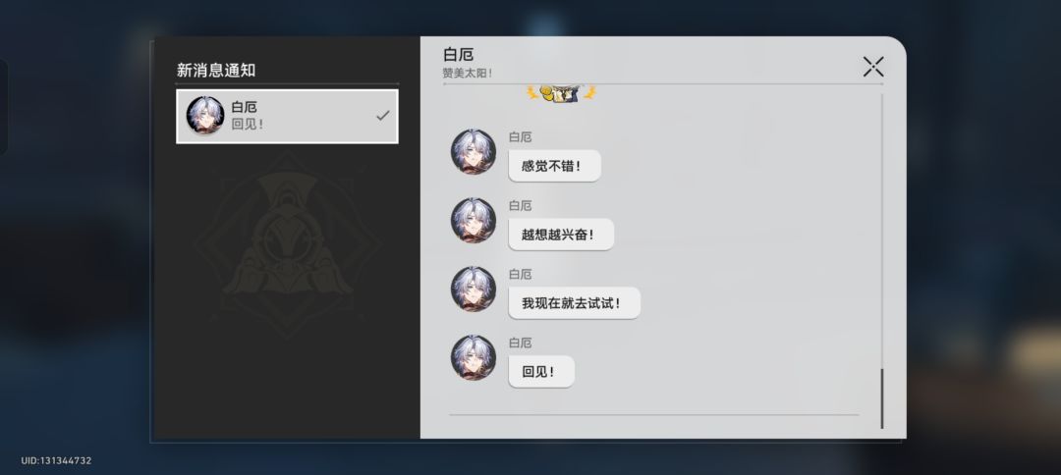Click 白厄's avatar in the left contact list

tap(205, 116)
